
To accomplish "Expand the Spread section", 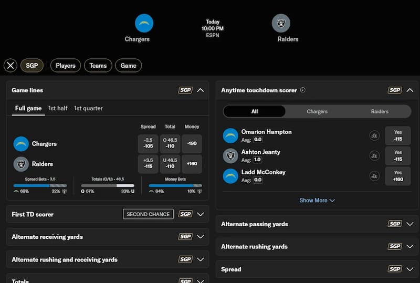I will [410, 269].
